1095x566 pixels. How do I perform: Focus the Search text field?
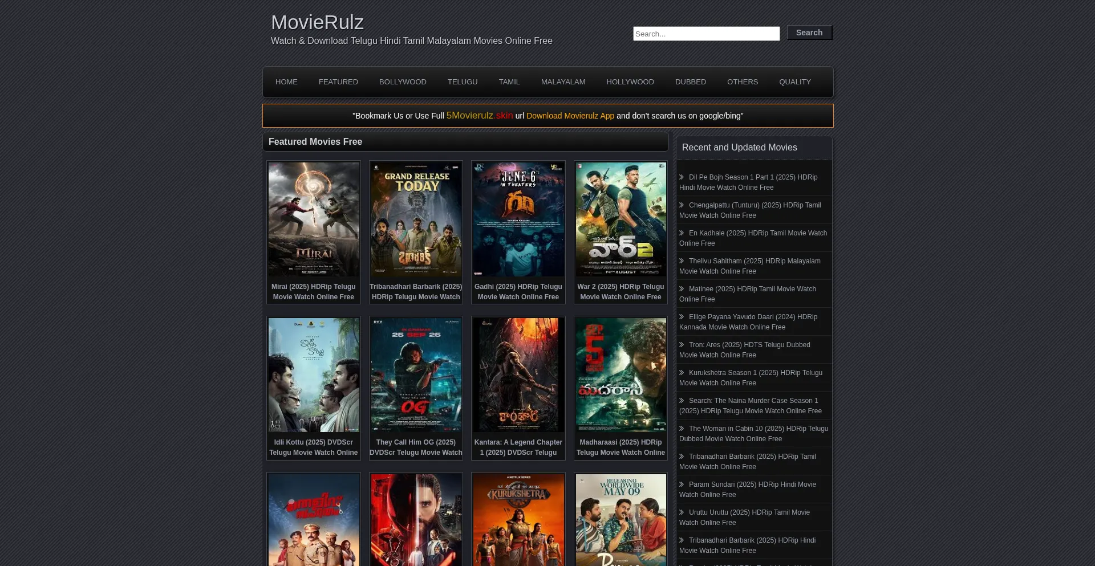pos(706,34)
